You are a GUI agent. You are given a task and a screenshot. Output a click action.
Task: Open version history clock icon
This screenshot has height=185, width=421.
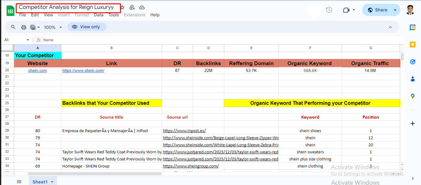pyautogui.click(x=329, y=10)
